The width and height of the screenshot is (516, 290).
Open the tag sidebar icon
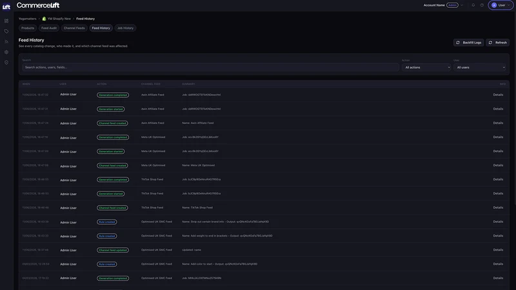click(6, 31)
